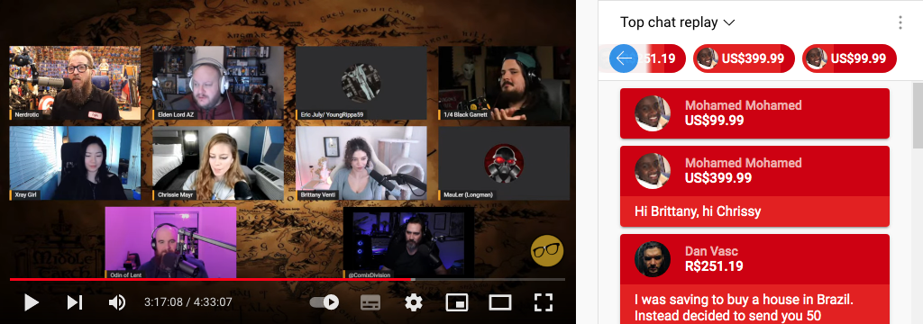Turn on subtitles/closed captions
The height and width of the screenshot is (324, 923).
coord(370,302)
